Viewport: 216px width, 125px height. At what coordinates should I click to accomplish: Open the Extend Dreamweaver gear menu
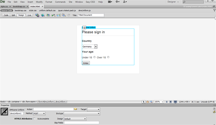(x=117, y=2)
